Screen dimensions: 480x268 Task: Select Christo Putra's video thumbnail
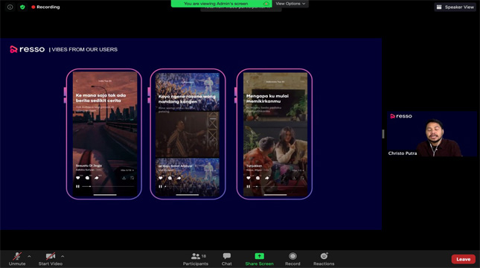[432, 134]
